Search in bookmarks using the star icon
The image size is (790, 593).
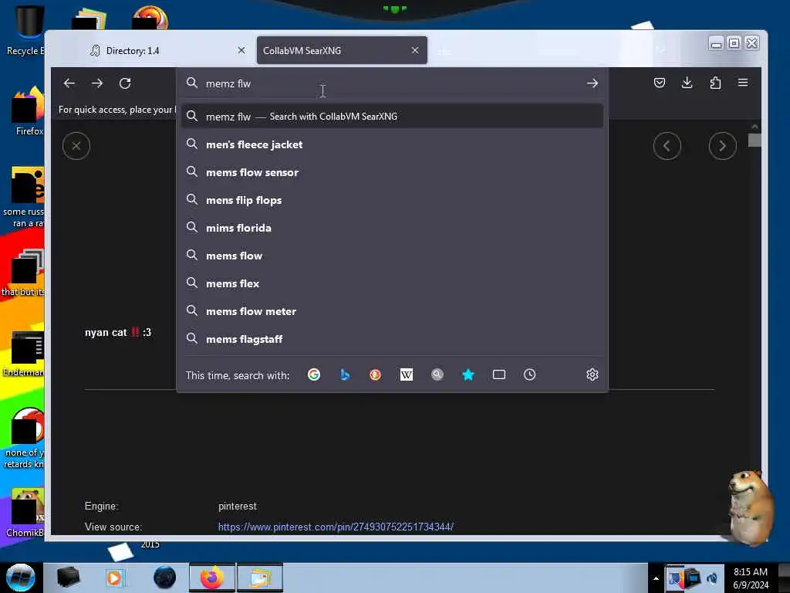point(468,374)
